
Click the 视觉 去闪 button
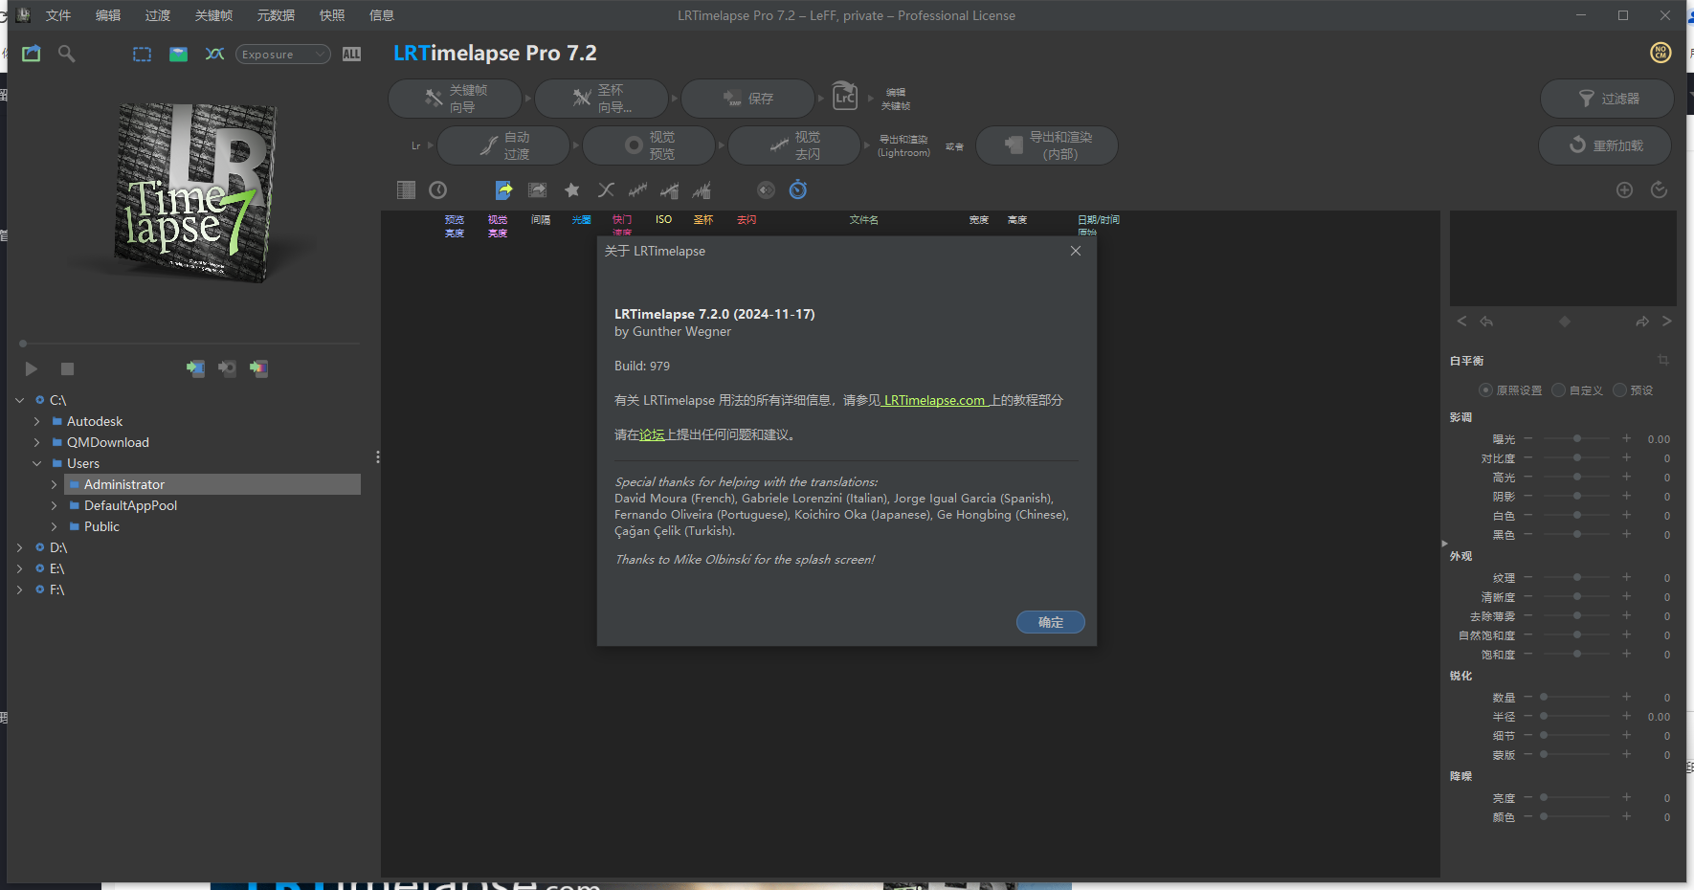[x=795, y=145]
